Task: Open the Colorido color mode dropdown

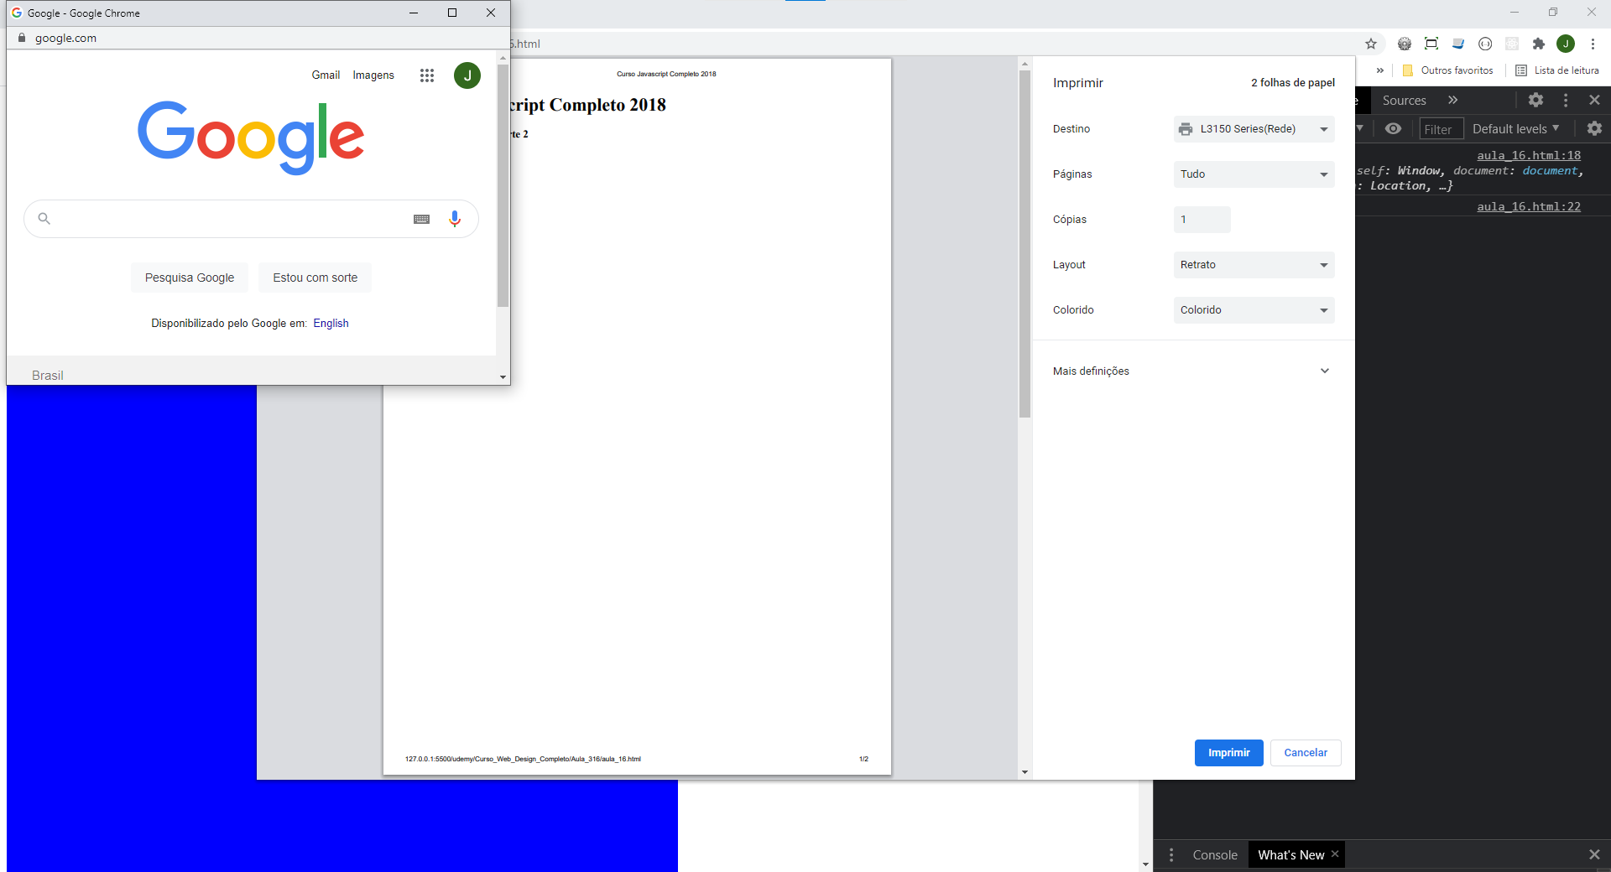Action: click(1254, 310)
